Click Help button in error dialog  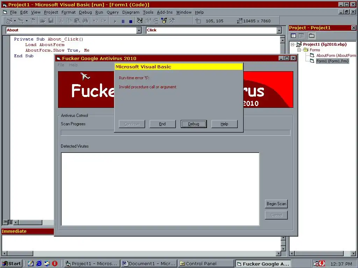pos(224,124)
